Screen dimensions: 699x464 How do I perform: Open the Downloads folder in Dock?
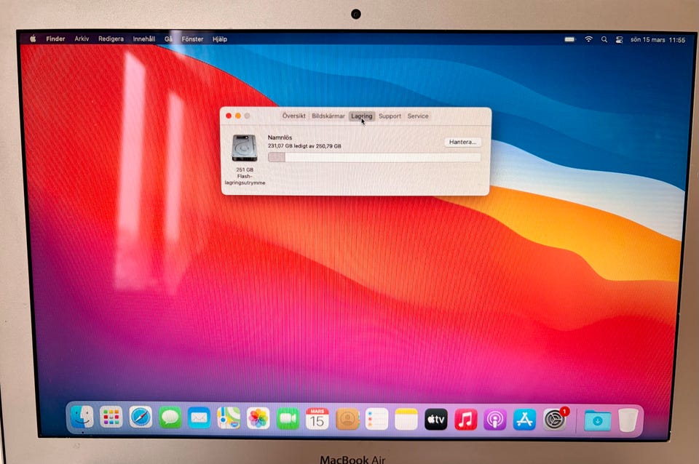coord(597,420)
